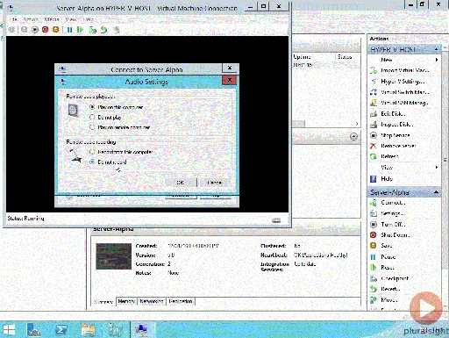Click Move under Server-Alpha actions
The image size is (449, 338).
pos(389,299)
